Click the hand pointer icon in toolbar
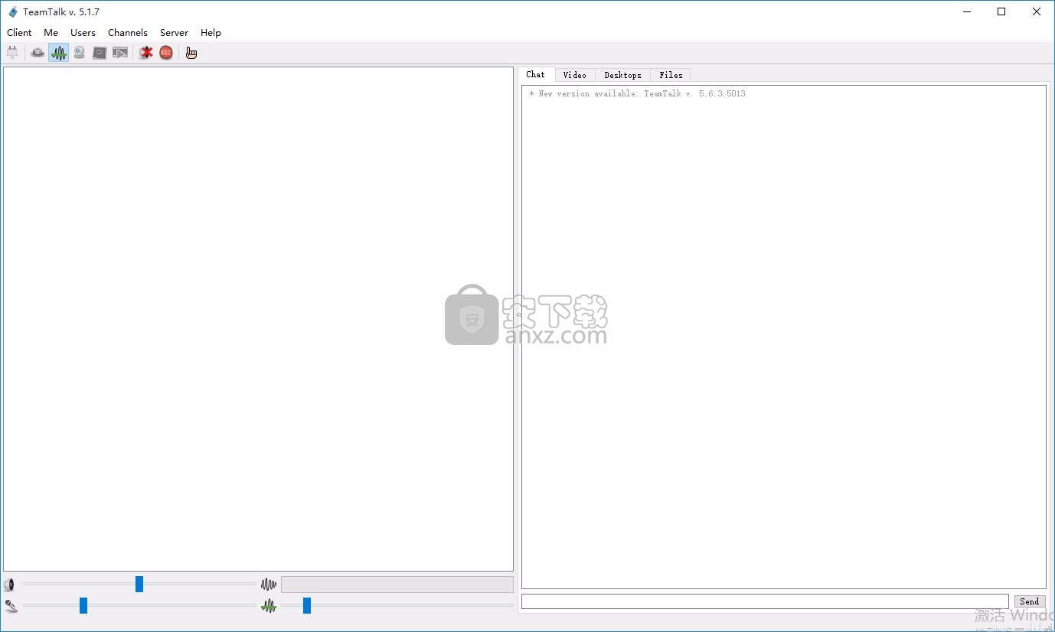This screenshot has width=1055, height=632. tap(191, 53)
